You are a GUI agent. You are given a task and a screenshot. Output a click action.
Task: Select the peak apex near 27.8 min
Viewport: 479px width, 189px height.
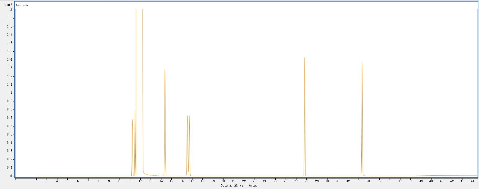pyautogui.click(x=305, y=58)
